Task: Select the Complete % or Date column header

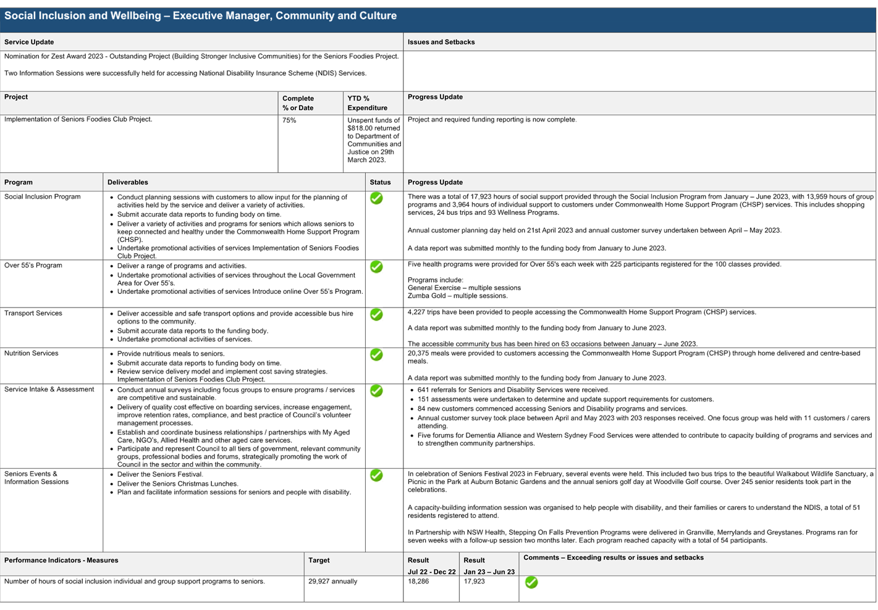Action: click(298, 103)
